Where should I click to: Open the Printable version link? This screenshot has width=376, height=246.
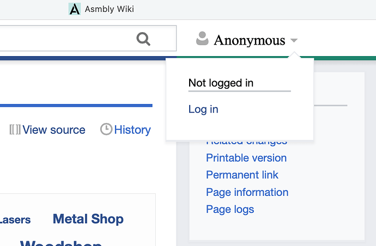pyautogui.click(x=246, y=158)
